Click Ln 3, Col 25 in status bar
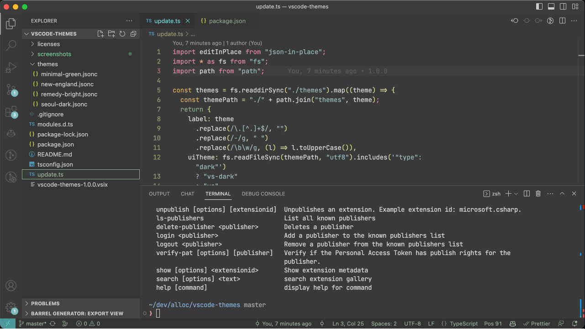This screenshot has width=585, height=329. [348, 324]
